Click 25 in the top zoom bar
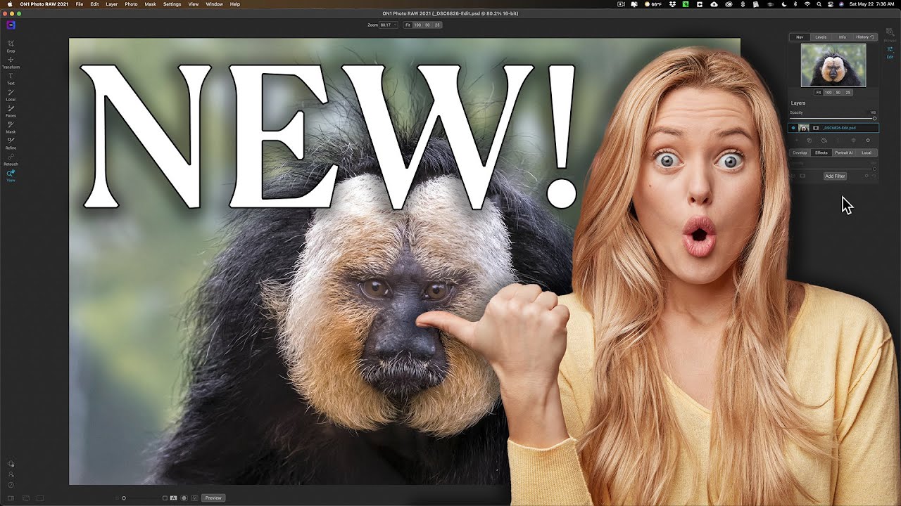 click(437, 25)
